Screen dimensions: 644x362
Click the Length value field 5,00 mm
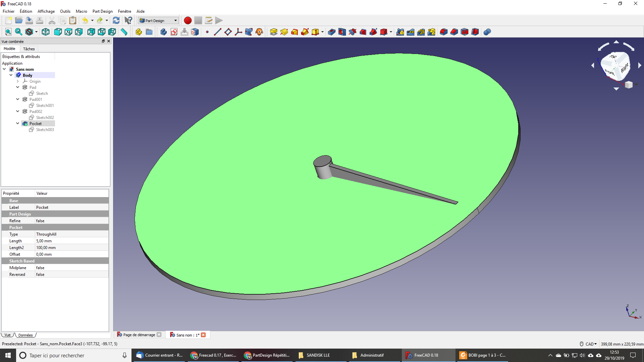[71, 241]
